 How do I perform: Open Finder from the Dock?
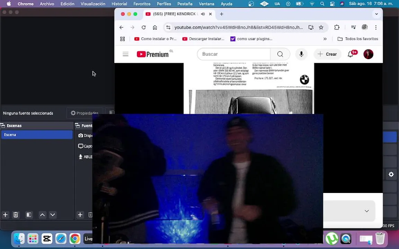click(19, 238)
